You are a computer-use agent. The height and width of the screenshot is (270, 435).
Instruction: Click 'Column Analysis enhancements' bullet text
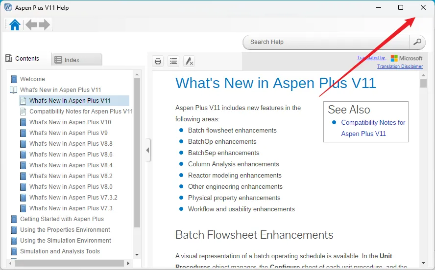234,164
